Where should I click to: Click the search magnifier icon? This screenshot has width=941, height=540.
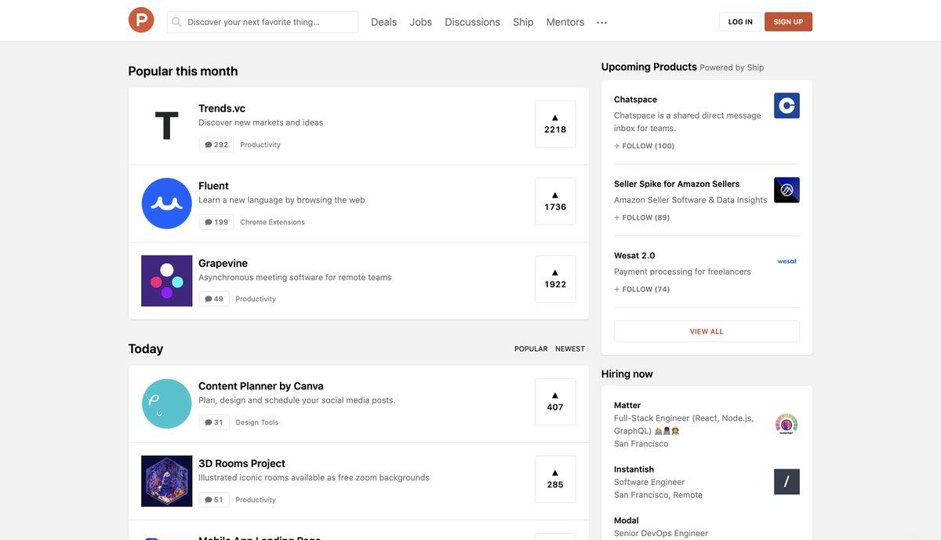pyautogui.click(x=176, y=22)
